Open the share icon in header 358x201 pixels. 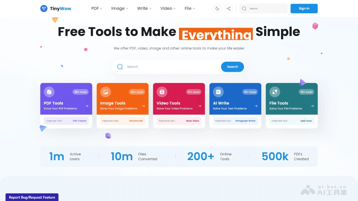[229, 8]
